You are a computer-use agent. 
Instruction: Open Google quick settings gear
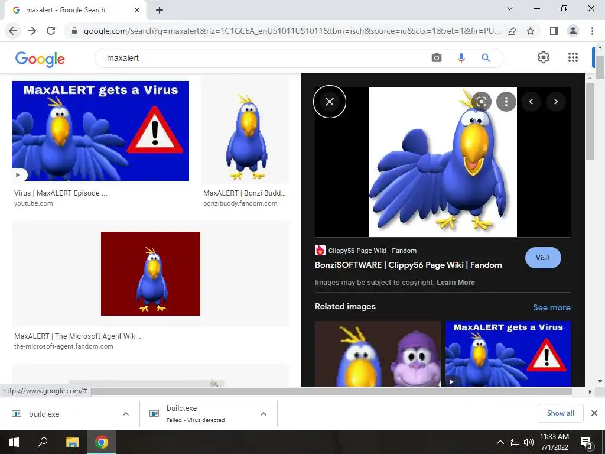(544, 57)
